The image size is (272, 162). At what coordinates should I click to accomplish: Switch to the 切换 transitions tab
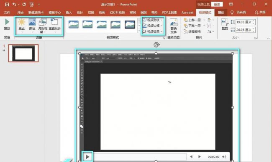91,13
